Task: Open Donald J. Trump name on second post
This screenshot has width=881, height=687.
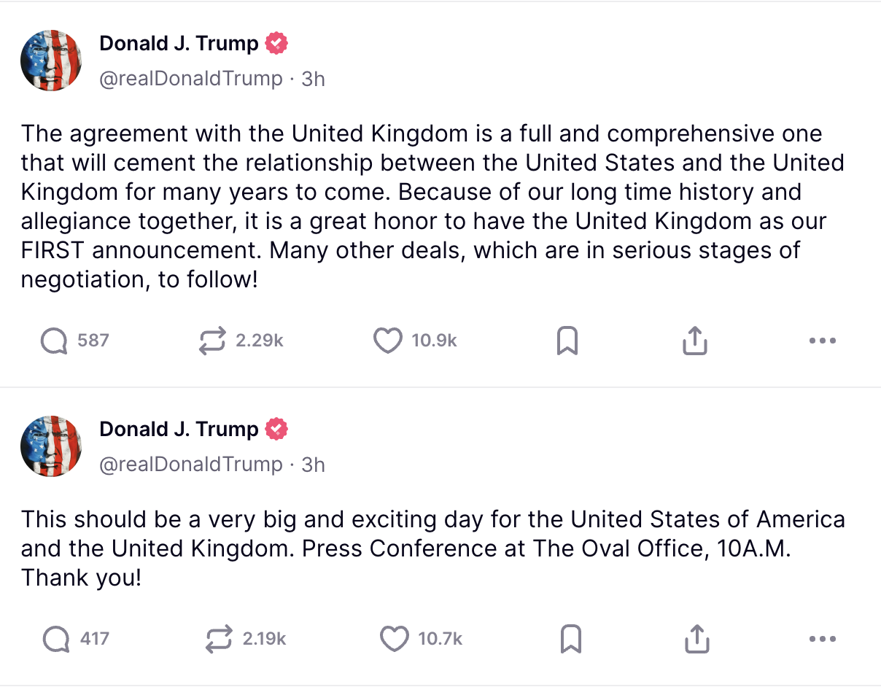Action: coord(179,430)
